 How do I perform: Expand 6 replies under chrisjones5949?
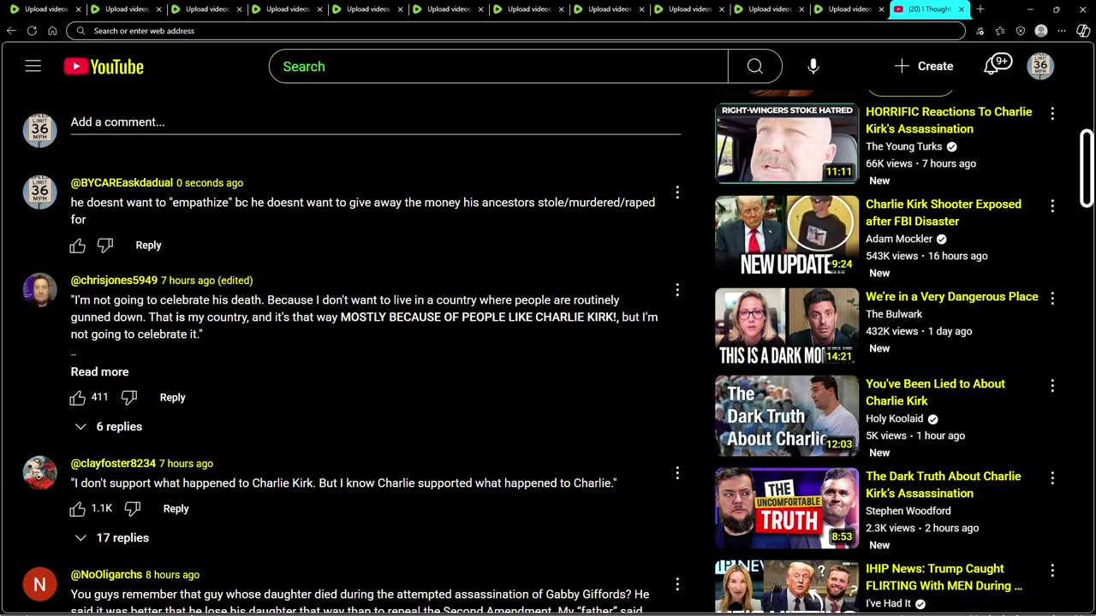point(109,427)
